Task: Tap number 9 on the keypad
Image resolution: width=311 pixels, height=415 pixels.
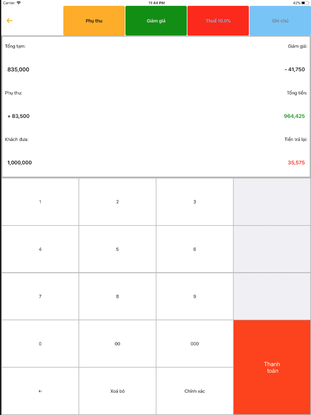Action: (195, 296)
